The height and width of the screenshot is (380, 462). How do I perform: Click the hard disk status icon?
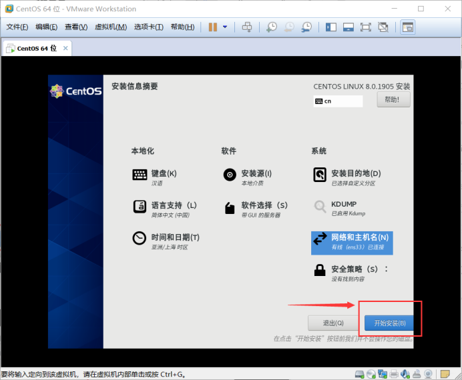(359, 374)
